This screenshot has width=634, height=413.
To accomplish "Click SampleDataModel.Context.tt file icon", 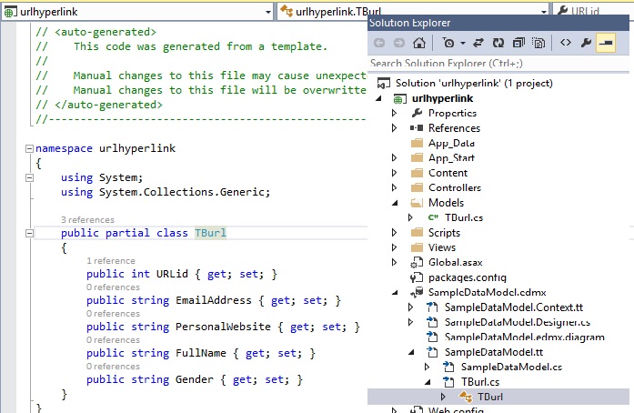I will coord(432,307).
